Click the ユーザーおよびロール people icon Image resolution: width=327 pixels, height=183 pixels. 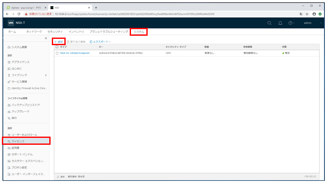pyautogui.click(x=9, y=135)
